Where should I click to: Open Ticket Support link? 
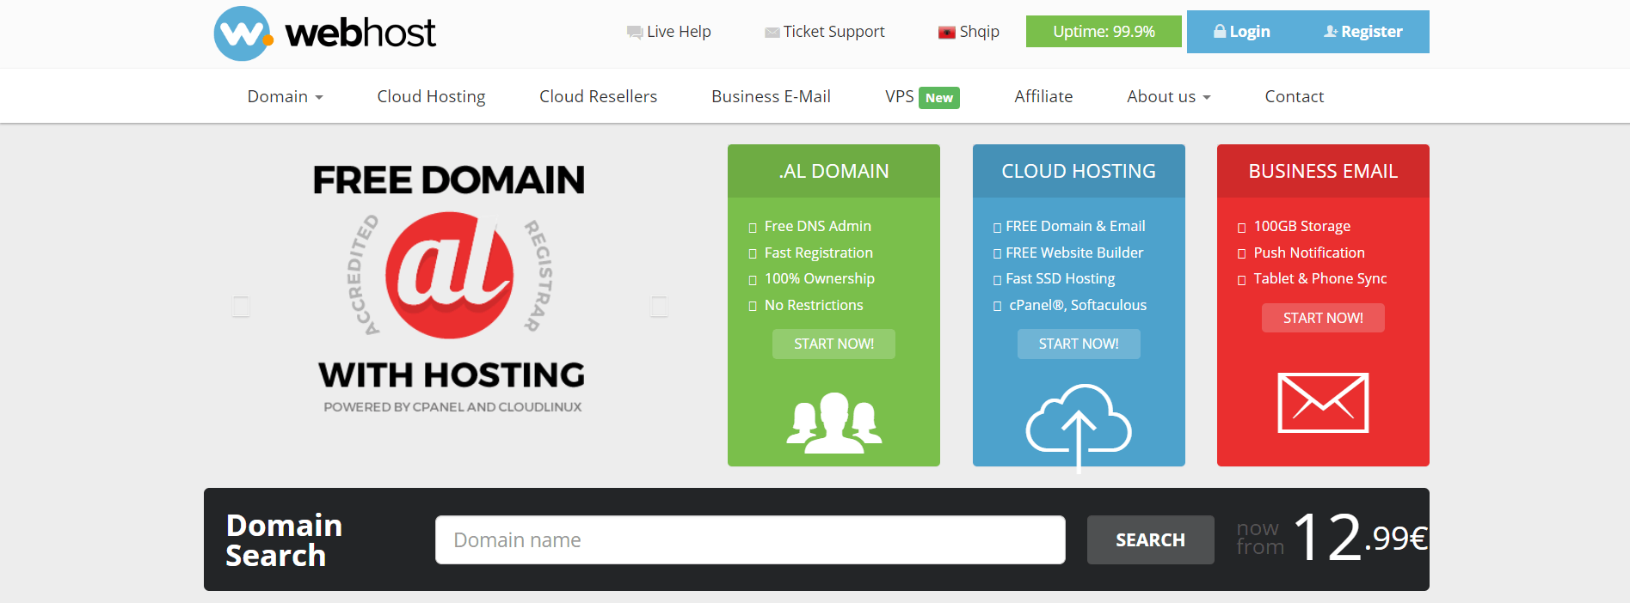(x=824, y=32)
